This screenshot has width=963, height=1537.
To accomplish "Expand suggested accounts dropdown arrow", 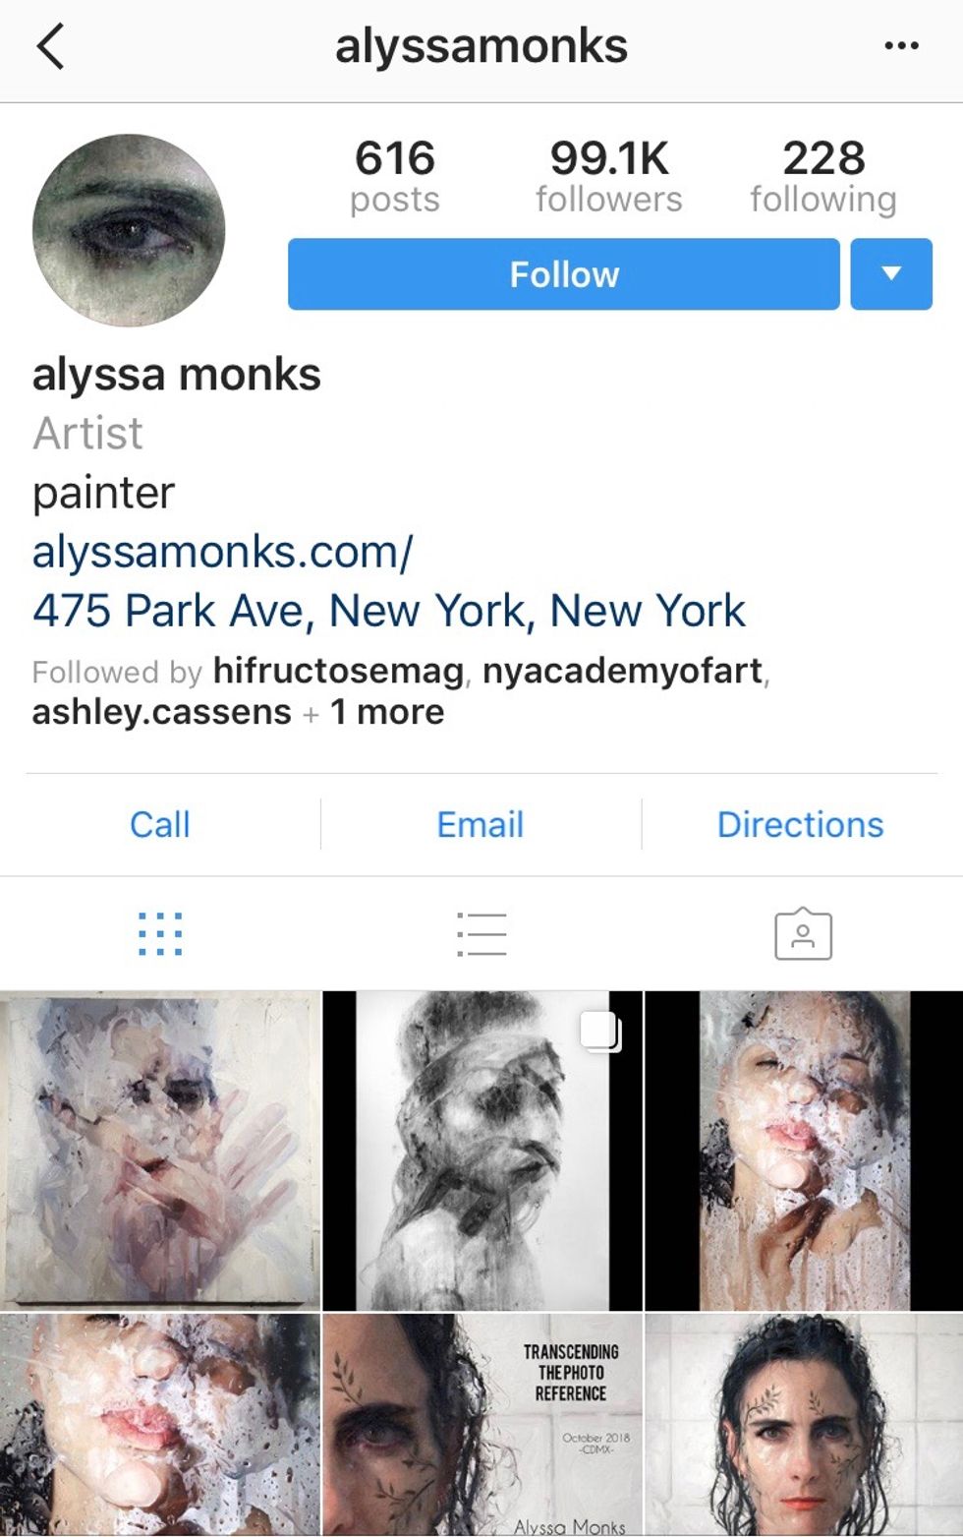I will (891, 274).
